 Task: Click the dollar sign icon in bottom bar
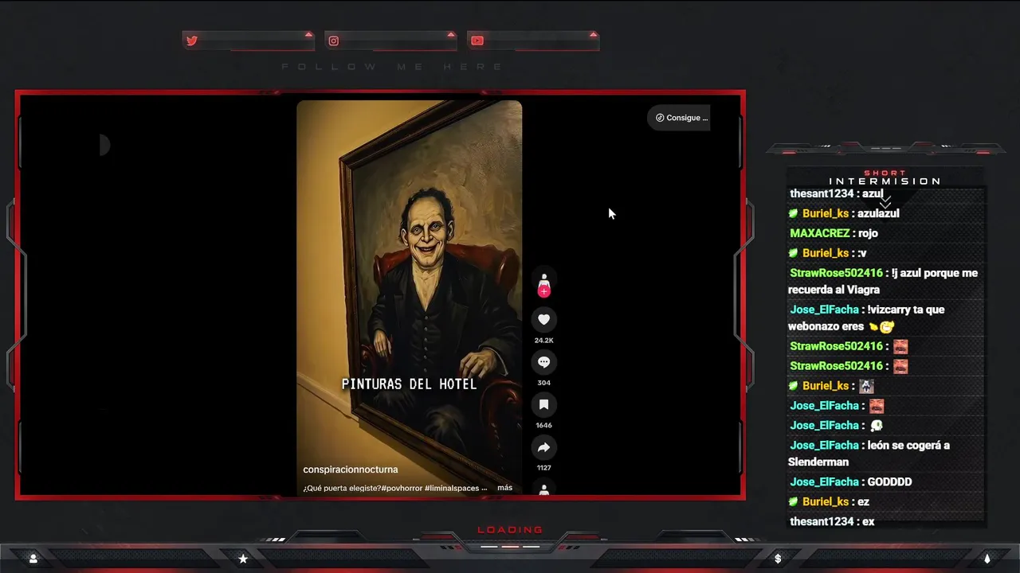778,559
